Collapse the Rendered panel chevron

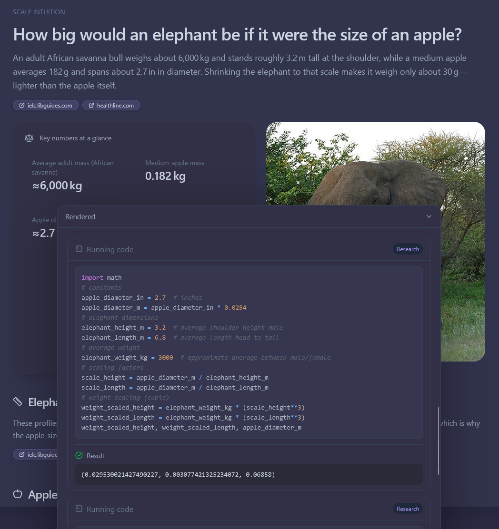[429, 216]
